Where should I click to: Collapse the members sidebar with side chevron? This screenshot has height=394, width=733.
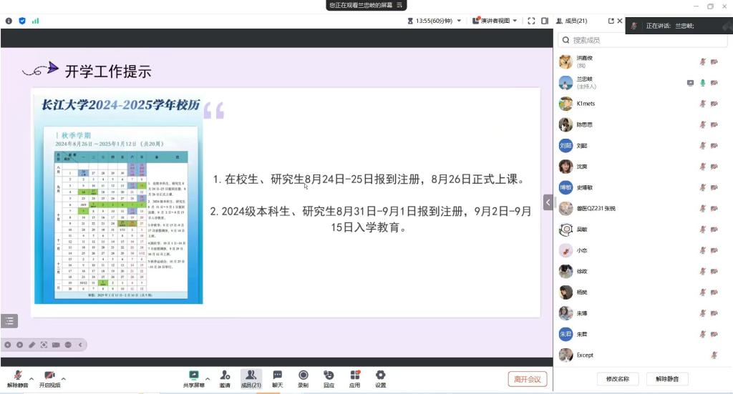click(549, 202)
